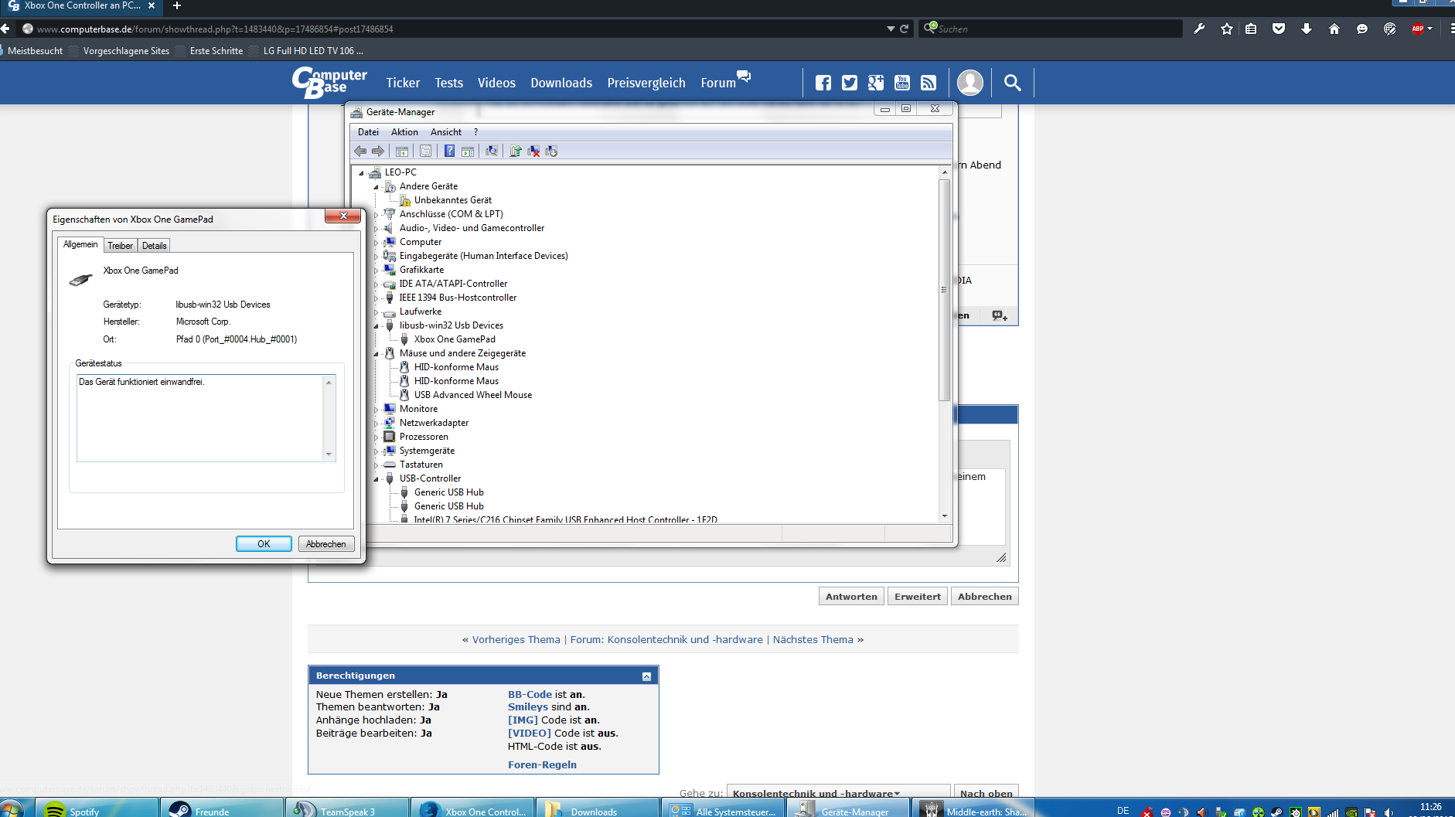Screen dimensions: 1455x817
Task: Click the Antworten button
Action: pyautogui.click(x=851, y=597)
